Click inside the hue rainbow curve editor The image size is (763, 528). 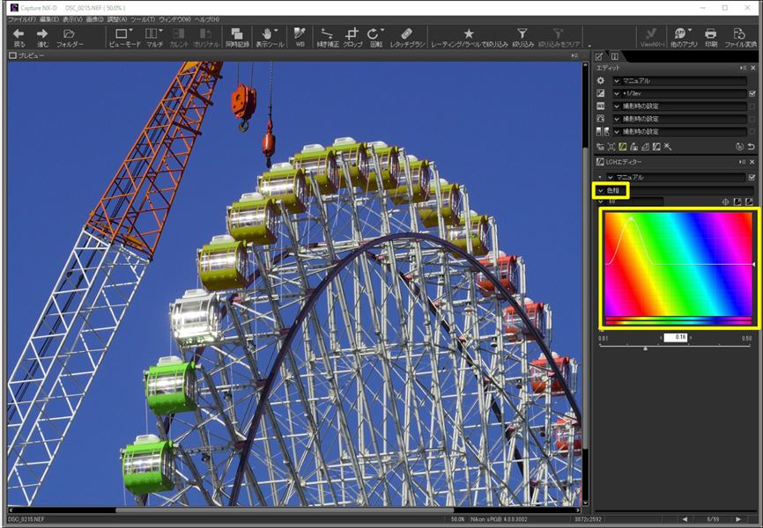pos(678,265)
